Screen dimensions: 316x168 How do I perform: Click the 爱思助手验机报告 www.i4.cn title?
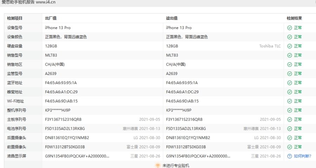pos(28,2)
